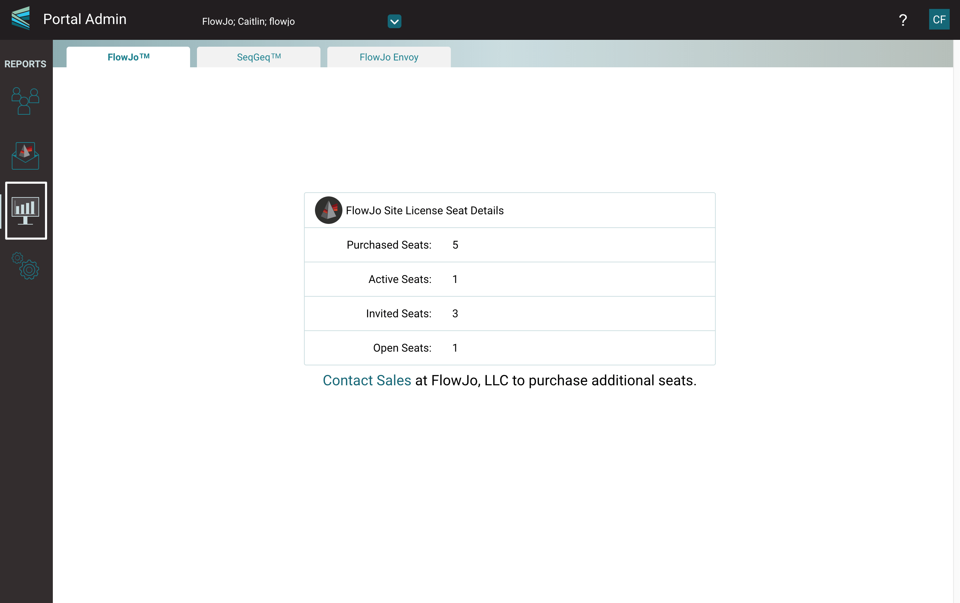Open help via the question mark
960x603 pixels.
coord(903,20)
